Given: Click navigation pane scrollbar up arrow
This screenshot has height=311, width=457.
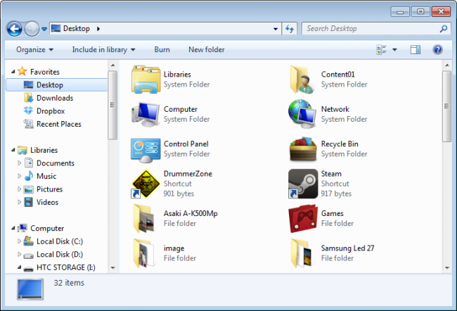Looking at the screenshot, I should pos(112,65).
